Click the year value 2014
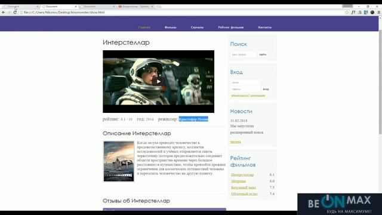This screenshot has width=382, height=215. tap(150, 119)
